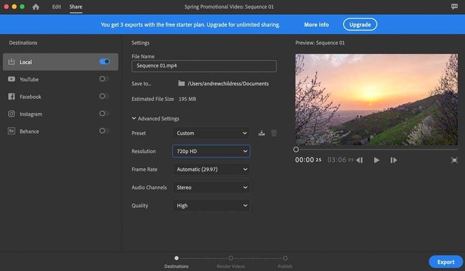Click the folder icon beside save path
465x271 pixels.
181,84
